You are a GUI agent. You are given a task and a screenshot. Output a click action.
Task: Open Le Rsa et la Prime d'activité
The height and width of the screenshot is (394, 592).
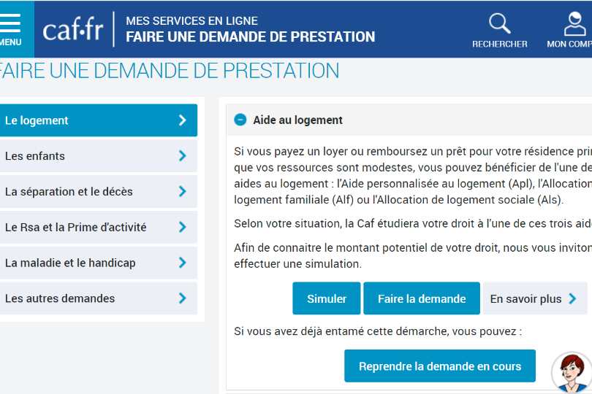click(99, 227)
